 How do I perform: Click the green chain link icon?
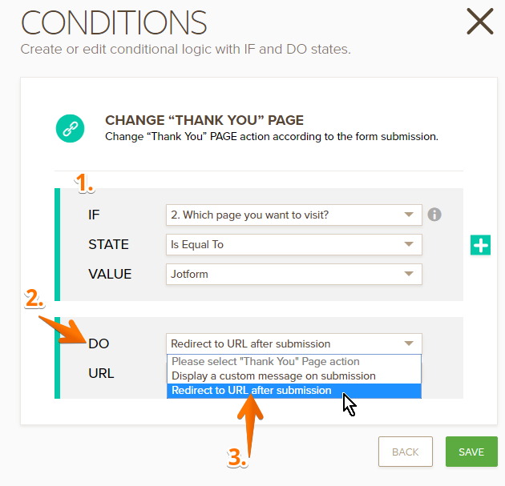pyautogui.click(x=69, y=128)
